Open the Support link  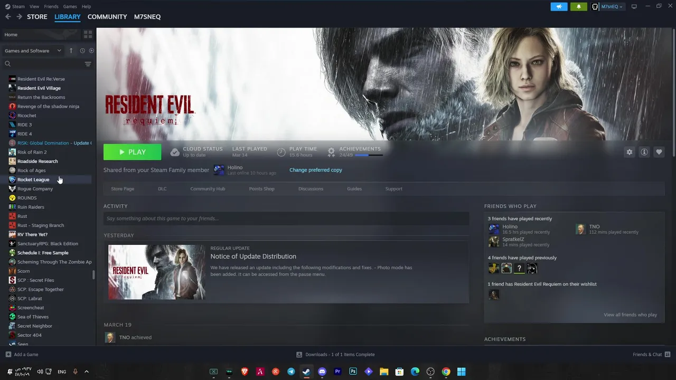pos(393,189)
